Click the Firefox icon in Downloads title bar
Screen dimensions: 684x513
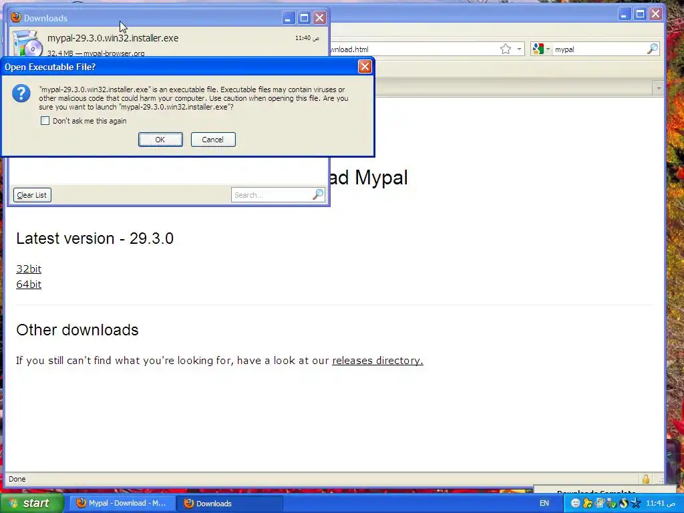coord(16,17)
